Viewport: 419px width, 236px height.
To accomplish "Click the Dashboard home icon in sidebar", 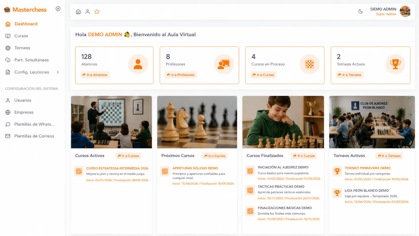I will coord(8,24).
